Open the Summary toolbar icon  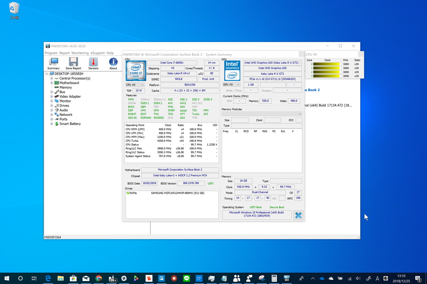point(53,61)
